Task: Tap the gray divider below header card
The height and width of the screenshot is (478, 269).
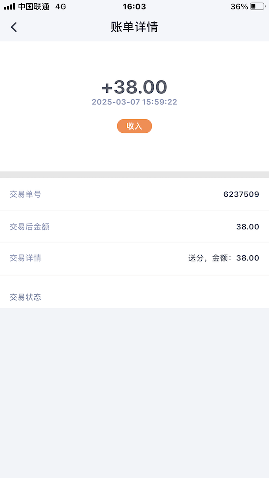Action: tap(134, 175)
